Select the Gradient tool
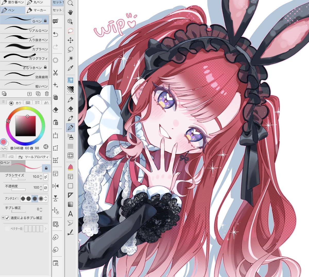309x277 pixels. click(x=70, y=204)
